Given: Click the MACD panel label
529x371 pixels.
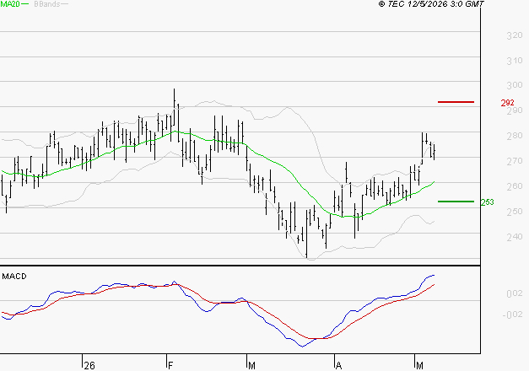Looking at the screenshot, I should 14,277.
